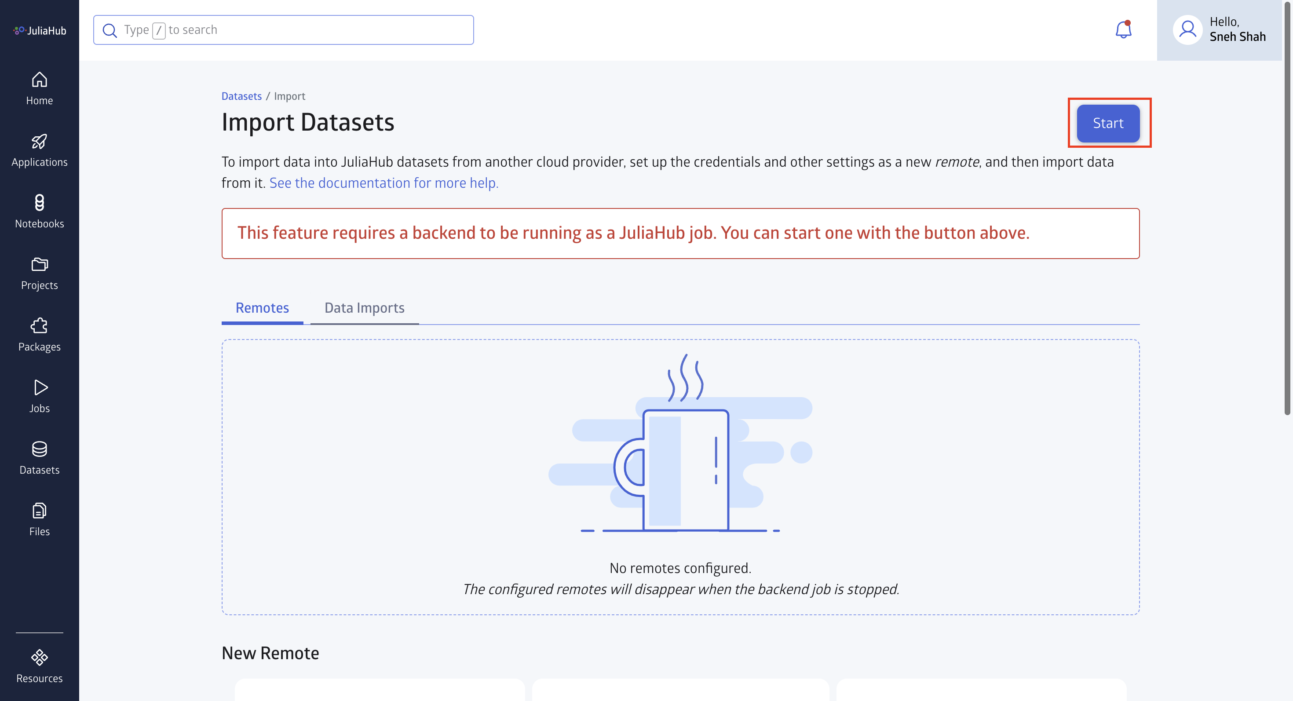1293x701 pixels.
Task: Open the 'Hello, Sneh Shah' account menu
Action: 1219,29
